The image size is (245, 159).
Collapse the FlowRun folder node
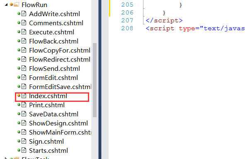6,5
